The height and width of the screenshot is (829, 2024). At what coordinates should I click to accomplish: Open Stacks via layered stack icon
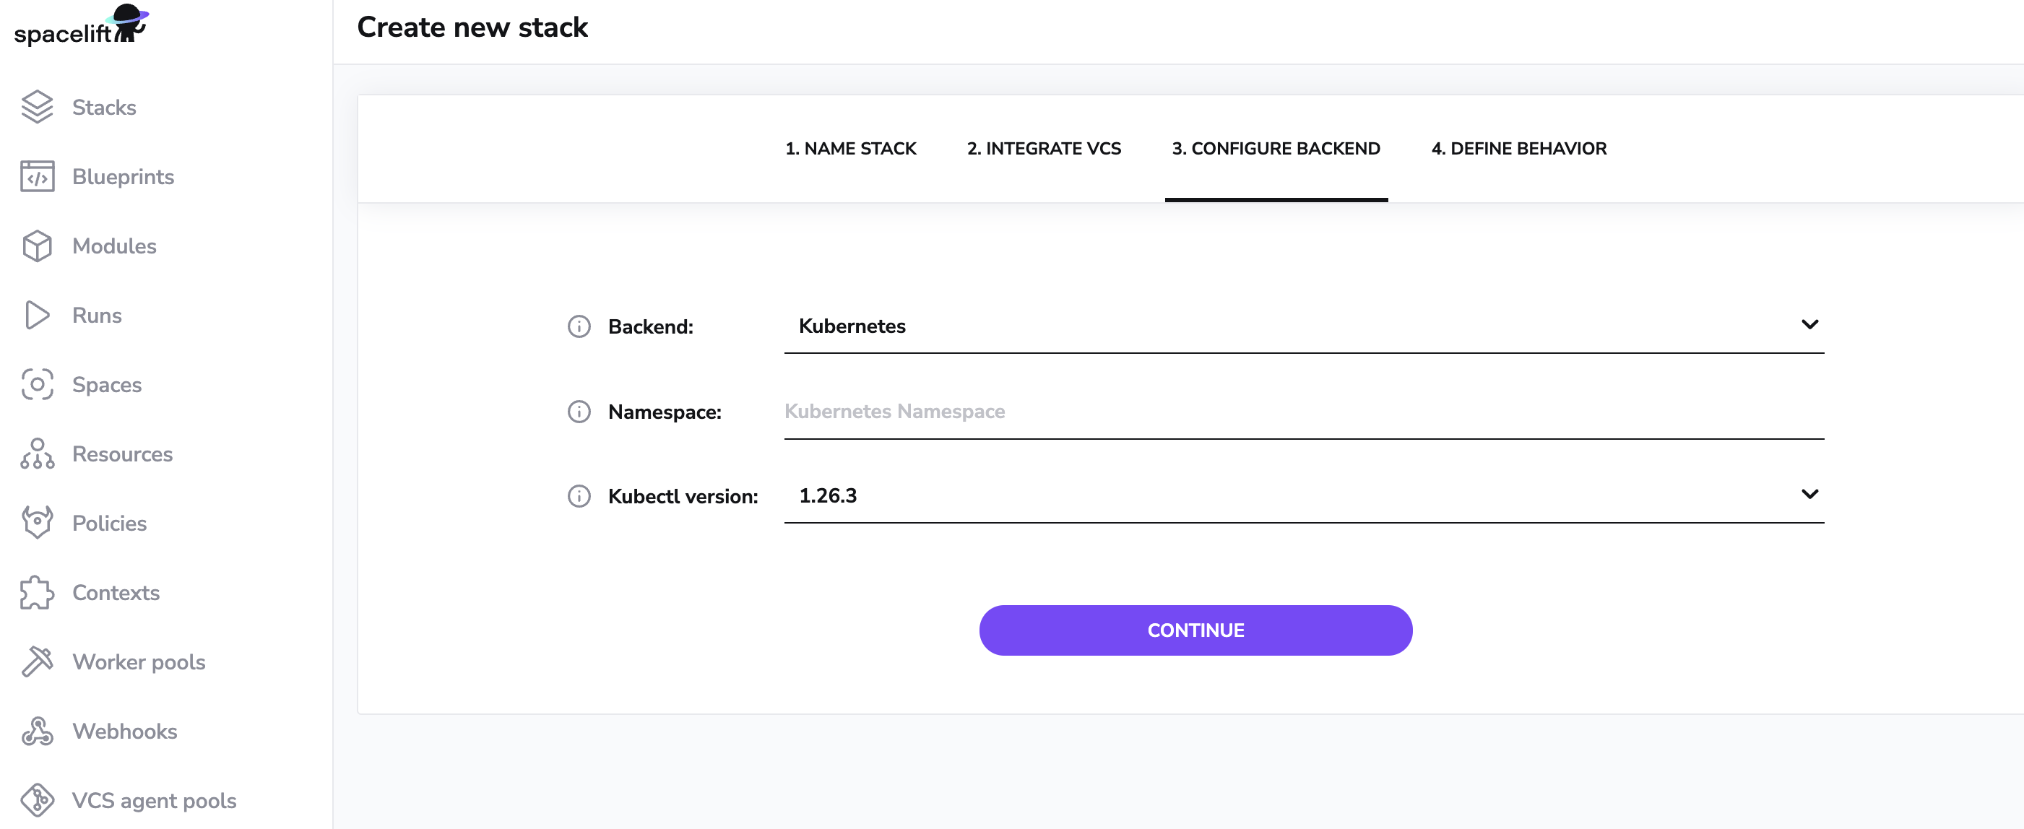point(37,107)
